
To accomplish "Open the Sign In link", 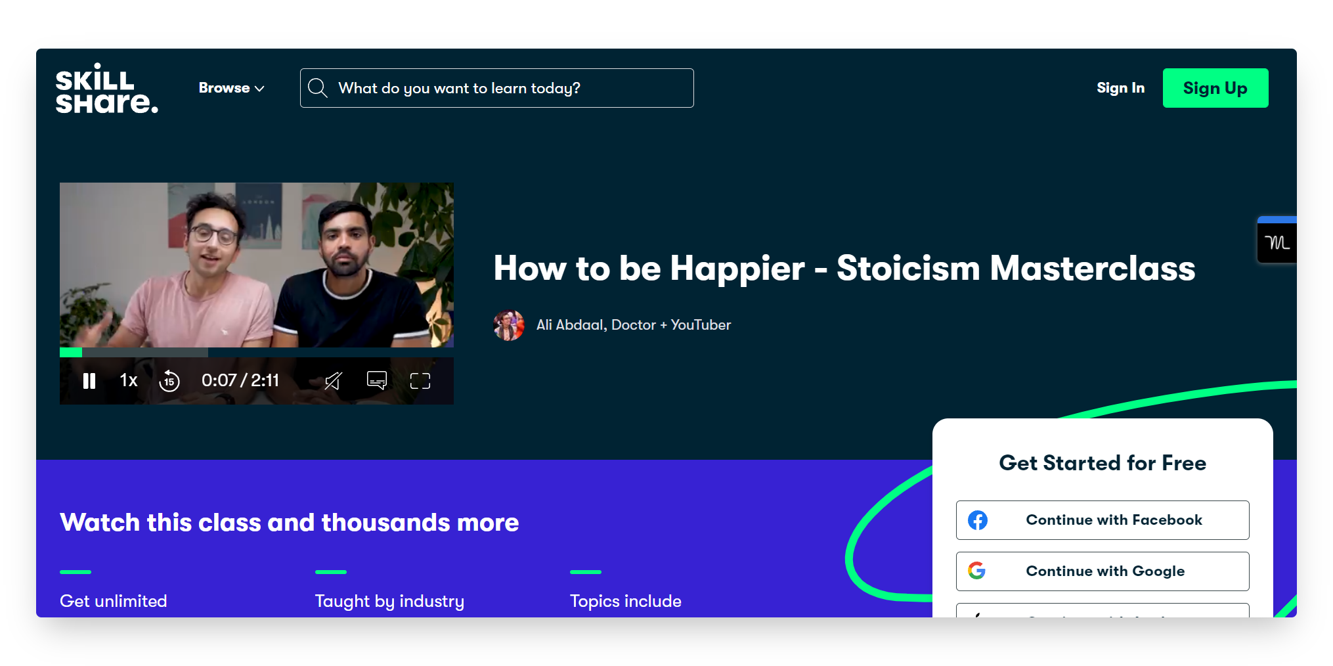I will pyautogui.click(x=1120, y=88).
